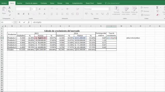Image resolution: width=165 pixels, height=92 pixels.
Task: Click the Eliminar cells button
Action: pyautogui.click(x=145, y=11)
